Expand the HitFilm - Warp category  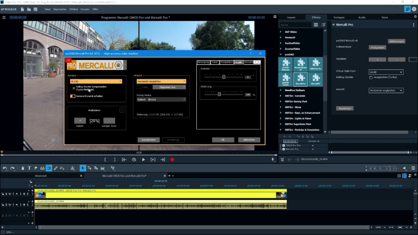click(x=281, y=107)
